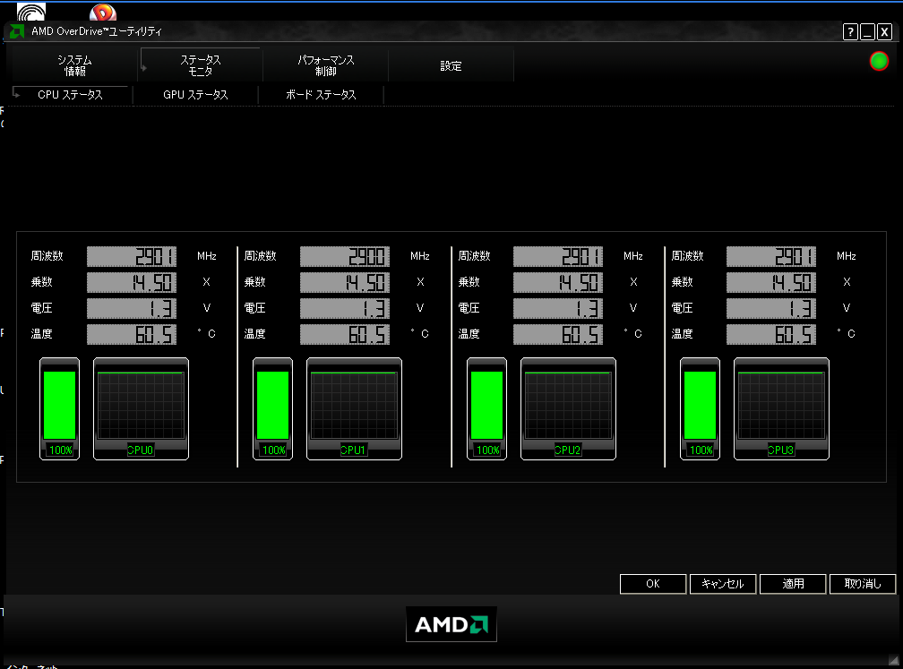The width and height of the screenshot is (903, 669).
Task: Click the white spiral desktop icon
Action: click(x=31, y=12)
